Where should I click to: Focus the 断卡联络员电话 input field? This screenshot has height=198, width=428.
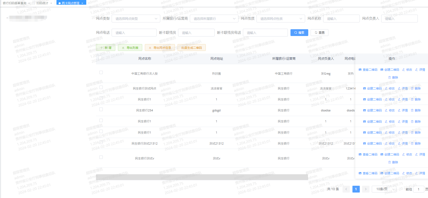click(265, 33)
